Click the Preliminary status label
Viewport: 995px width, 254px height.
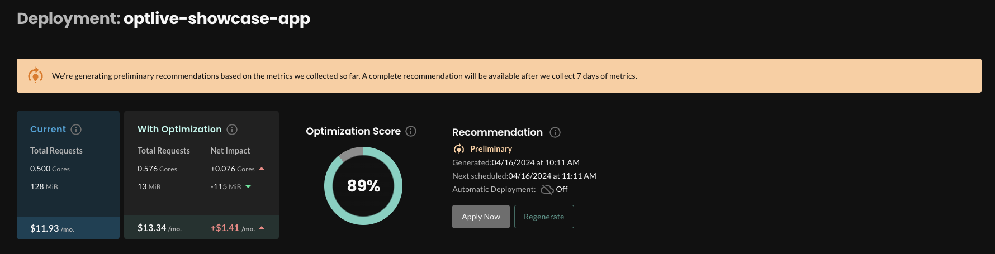point(491,149)
